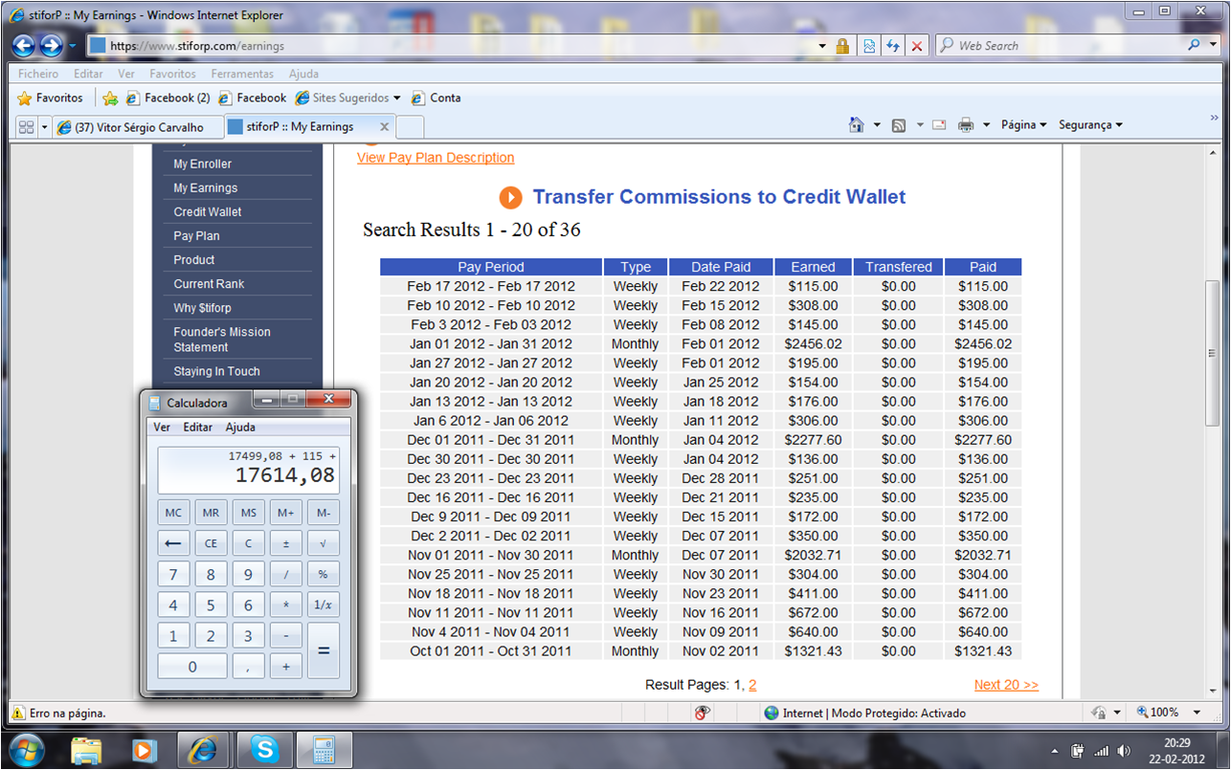Click the calculator MS memory store button
Screen dimensions: 1231x770
[x=248, y=513]
